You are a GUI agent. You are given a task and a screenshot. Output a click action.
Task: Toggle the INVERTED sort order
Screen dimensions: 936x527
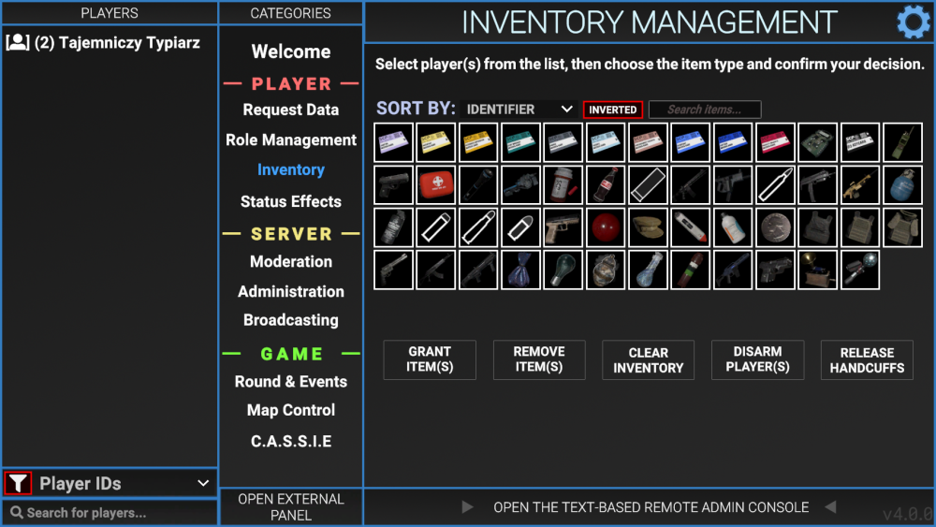pyautogui.click(x=613, y=110)
